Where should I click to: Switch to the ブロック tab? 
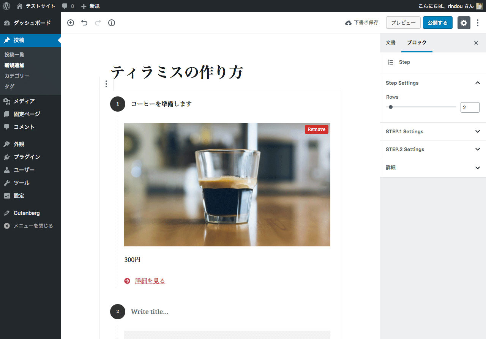pos(417,43)
